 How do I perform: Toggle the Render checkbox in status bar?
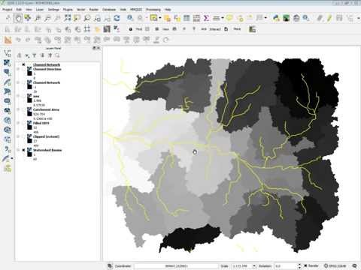[x=305, y=265]
